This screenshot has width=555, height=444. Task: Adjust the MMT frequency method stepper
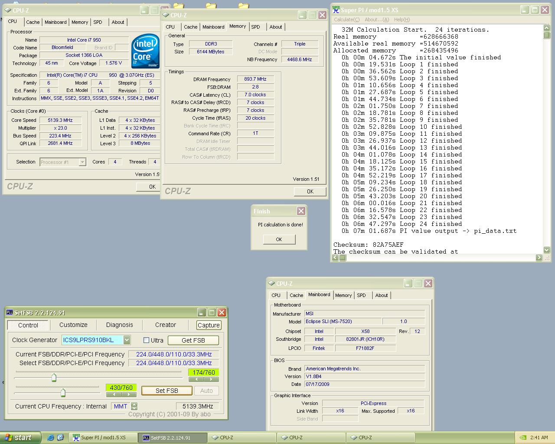[134, 406]
